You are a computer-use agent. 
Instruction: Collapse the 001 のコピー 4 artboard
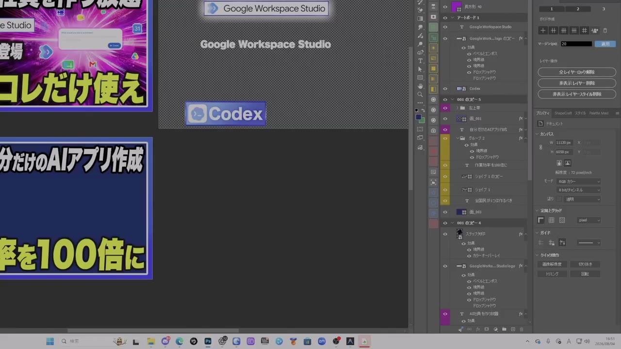click(453, 223)
